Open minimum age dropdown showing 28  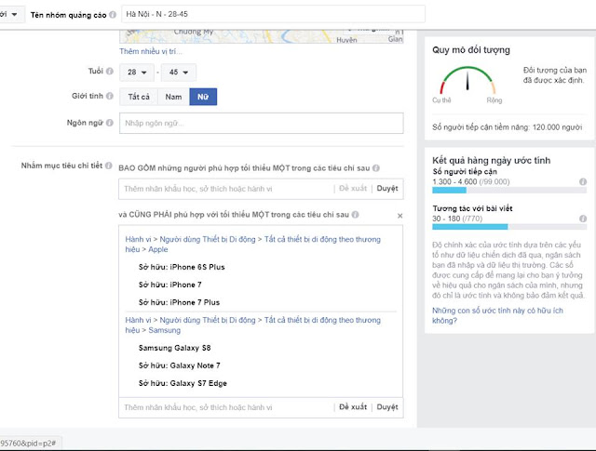[x=137, y=73]
